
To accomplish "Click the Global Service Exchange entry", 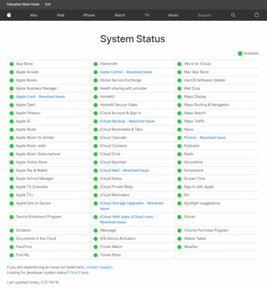I will coord(120,80).
